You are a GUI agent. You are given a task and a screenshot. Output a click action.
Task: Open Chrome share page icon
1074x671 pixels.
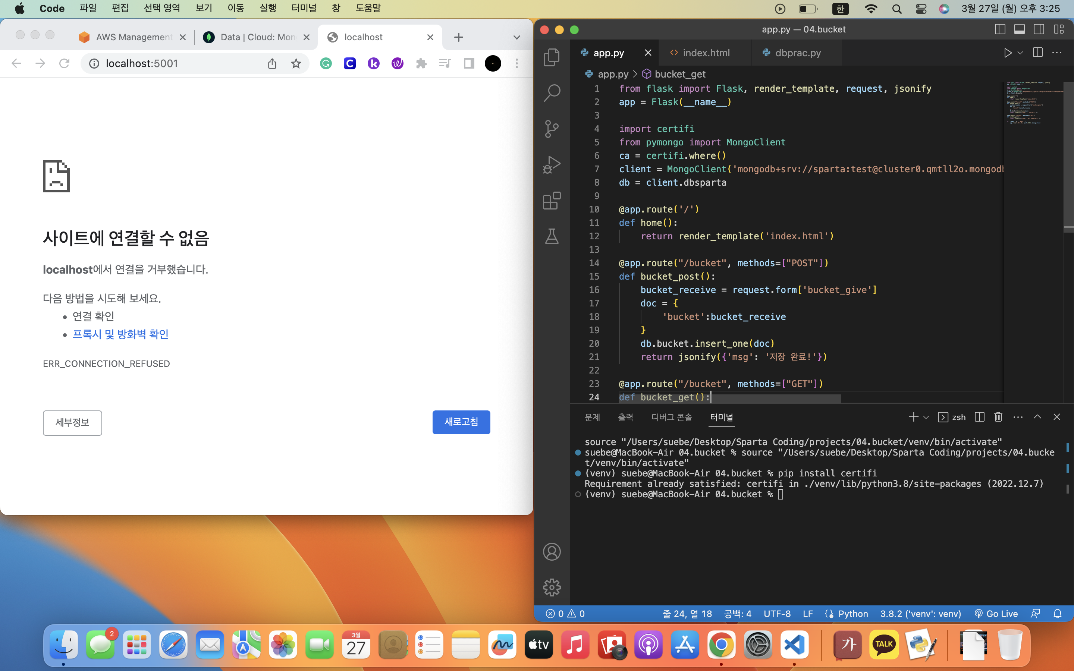(272, 63)
